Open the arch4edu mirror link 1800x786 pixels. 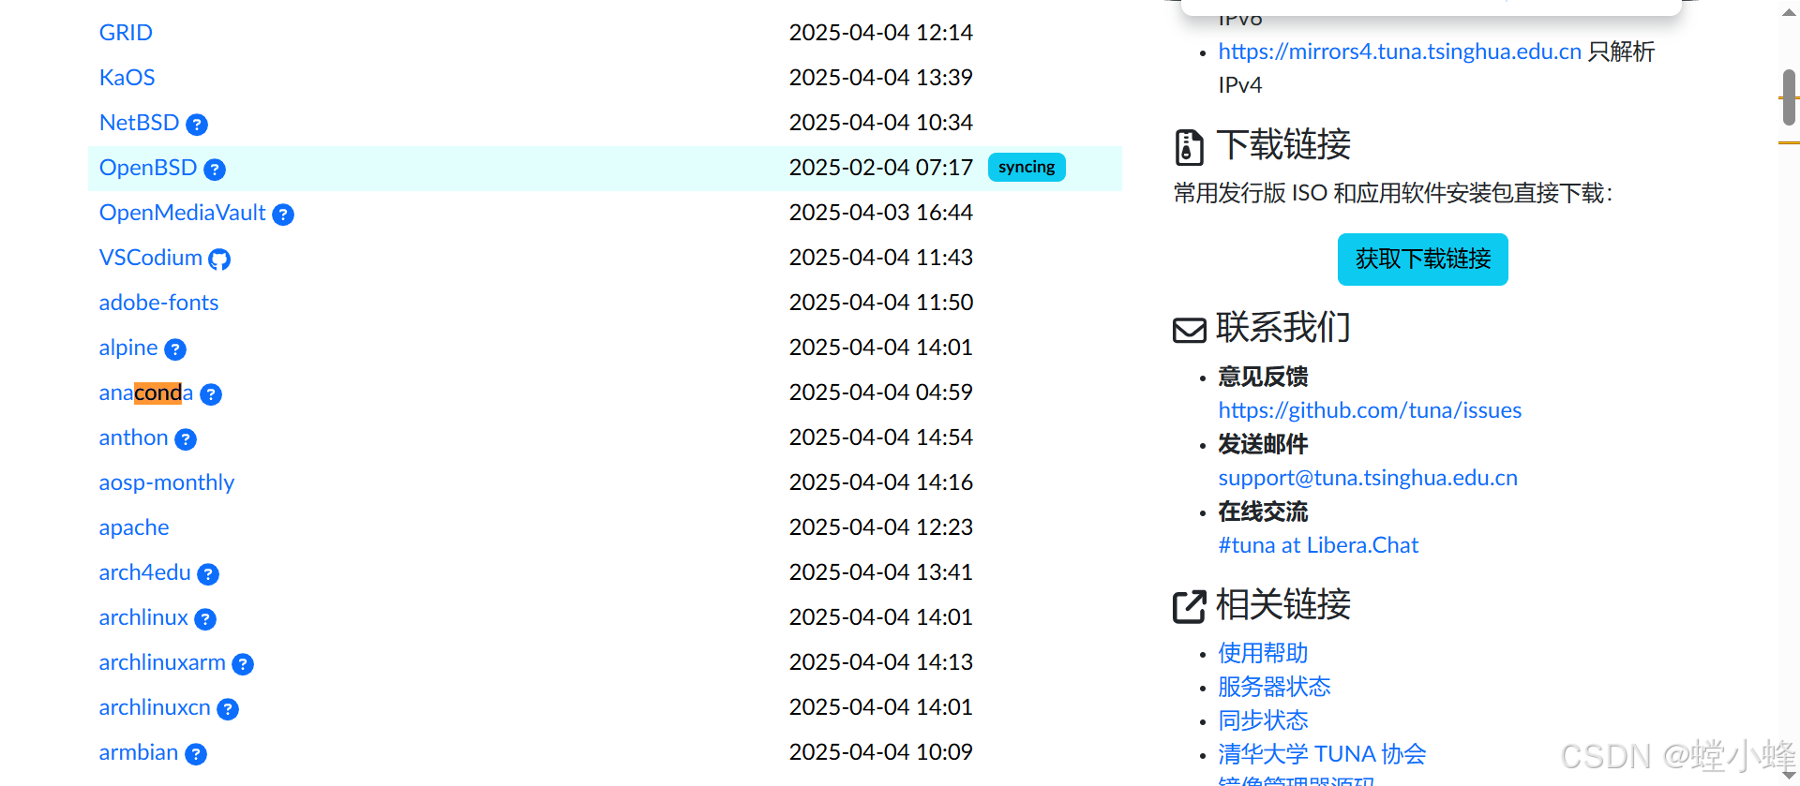click(x=144, y=572)
